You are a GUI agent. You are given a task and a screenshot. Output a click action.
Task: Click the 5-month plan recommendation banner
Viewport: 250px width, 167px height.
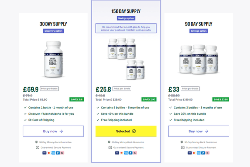pos(125,28)
